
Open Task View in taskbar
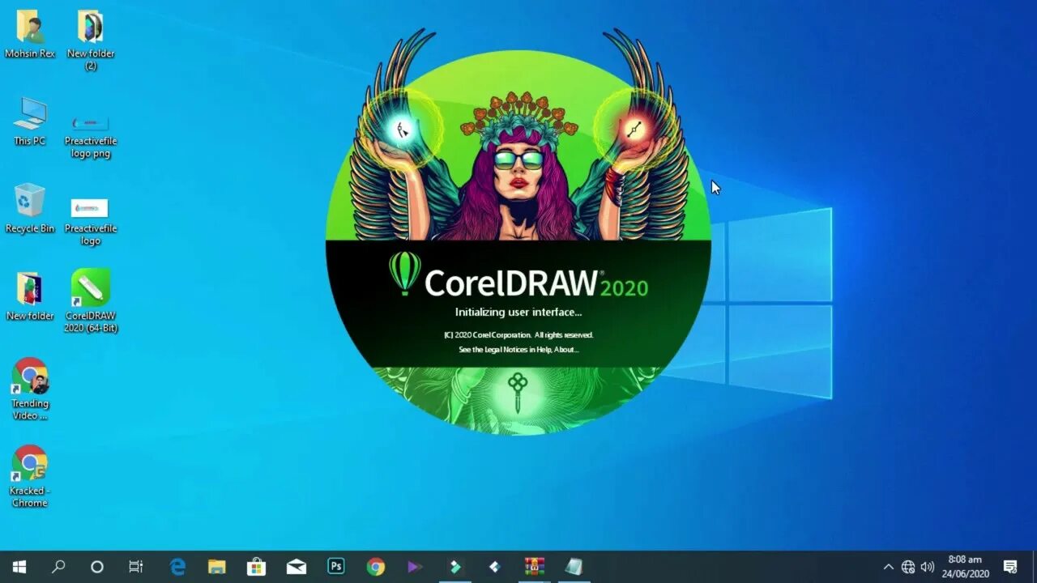[136, 567]
